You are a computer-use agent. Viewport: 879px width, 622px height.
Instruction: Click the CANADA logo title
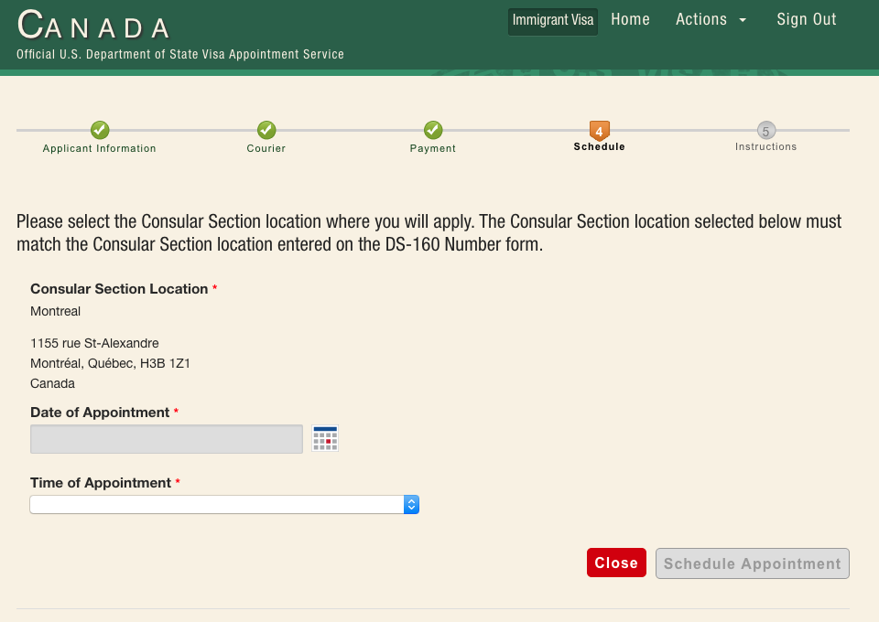point(93,26)
